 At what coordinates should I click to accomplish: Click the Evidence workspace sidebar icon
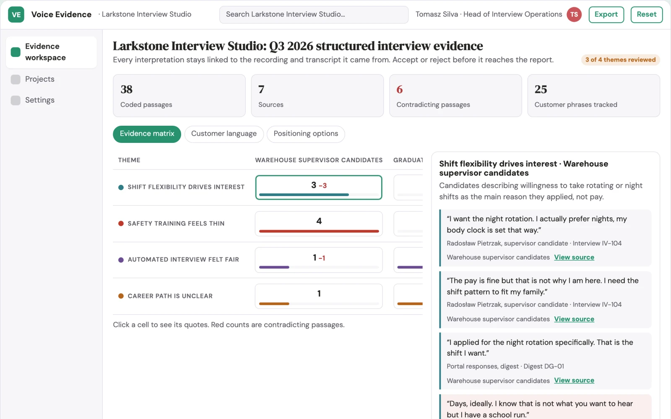(16, 52)
